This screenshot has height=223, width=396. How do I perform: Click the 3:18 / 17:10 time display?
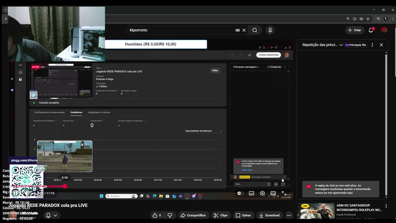pyautogui.click(x=45, y=193)
